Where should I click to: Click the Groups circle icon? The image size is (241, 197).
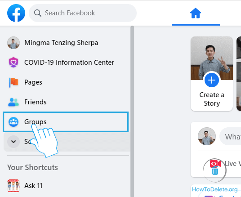13,122
